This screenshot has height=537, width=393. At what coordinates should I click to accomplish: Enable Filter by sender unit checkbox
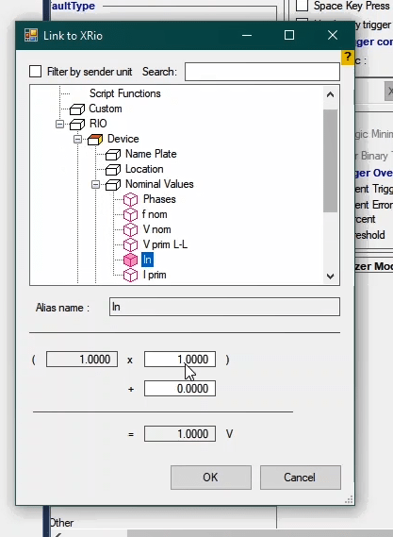click(35, 72)
